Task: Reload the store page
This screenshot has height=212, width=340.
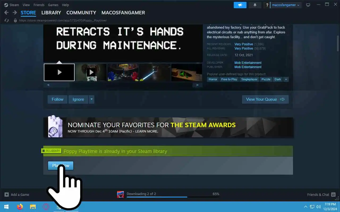Action: pos(7,20)
